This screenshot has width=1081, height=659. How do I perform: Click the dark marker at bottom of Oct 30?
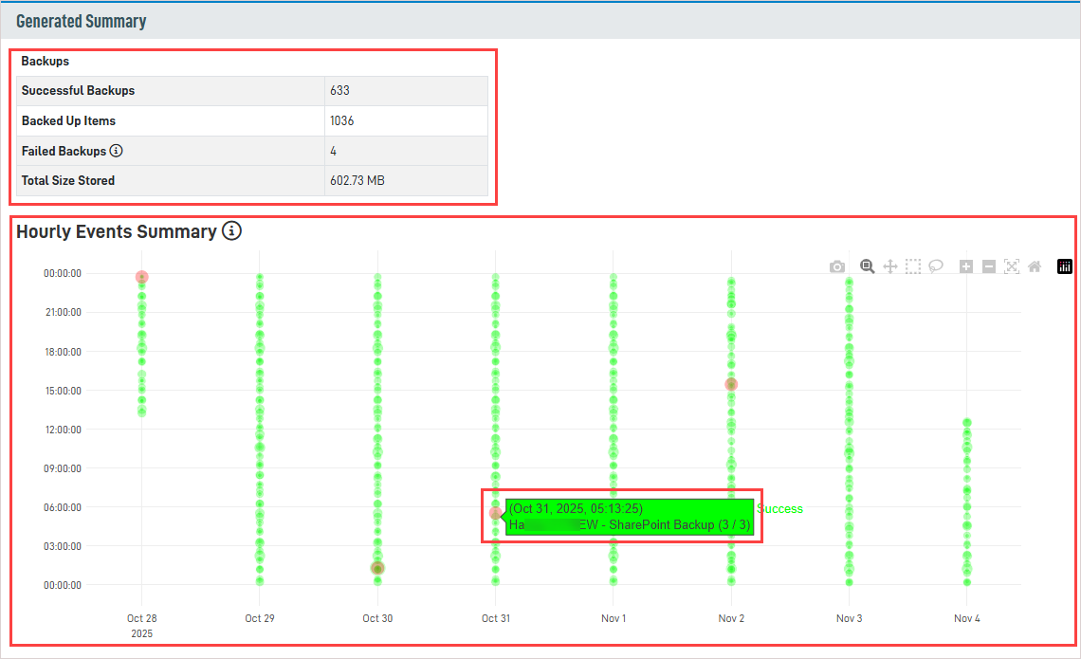(377, 568)
